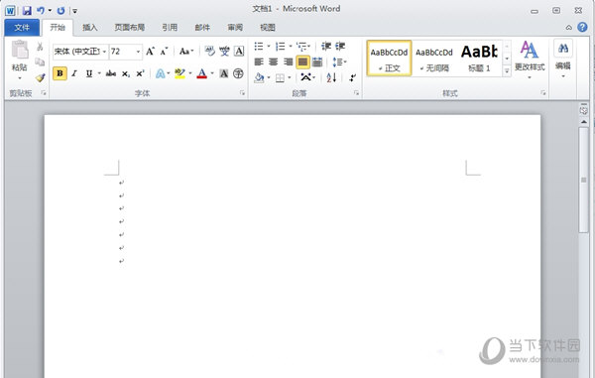The width and height of the screenshot is (595, 378).
Task: Open the Styles pane launcher
Action: [543, 93]
